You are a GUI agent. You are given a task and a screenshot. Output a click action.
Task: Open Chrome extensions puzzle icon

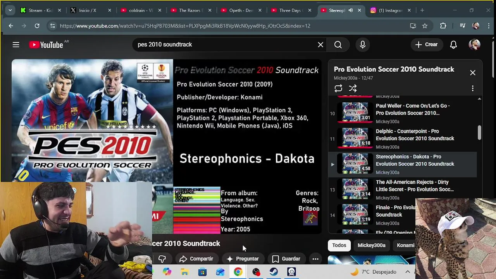click(443, 26)
